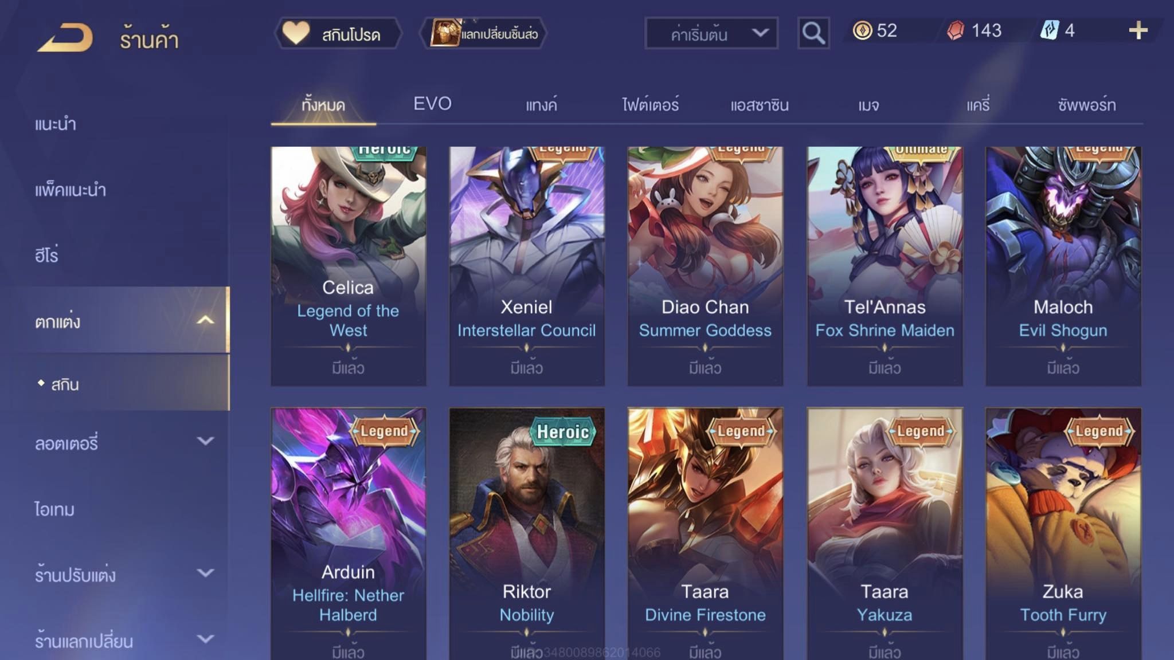Expand the ร้านแลกเปลี่ยน sidebar section
Image resolution: width=1174 pixels, height=660 pixels.
click(205, 639)
